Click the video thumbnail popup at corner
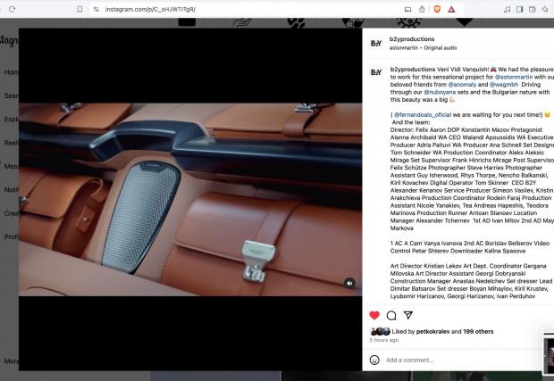 click(549, 353)
